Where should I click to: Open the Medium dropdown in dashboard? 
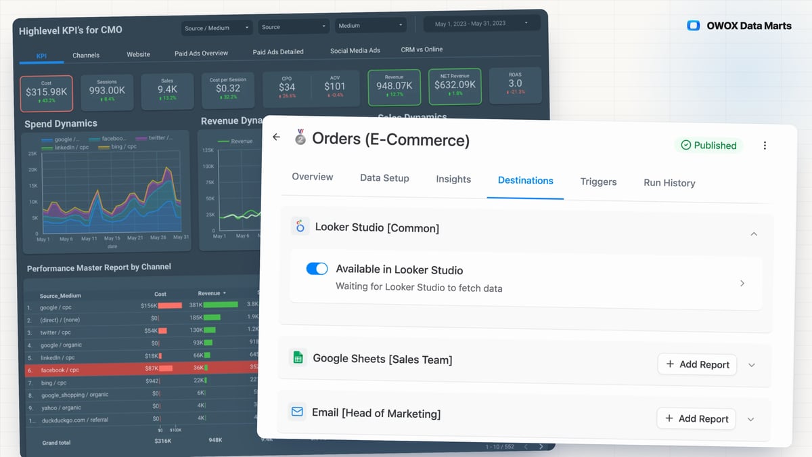coord(371,26)
